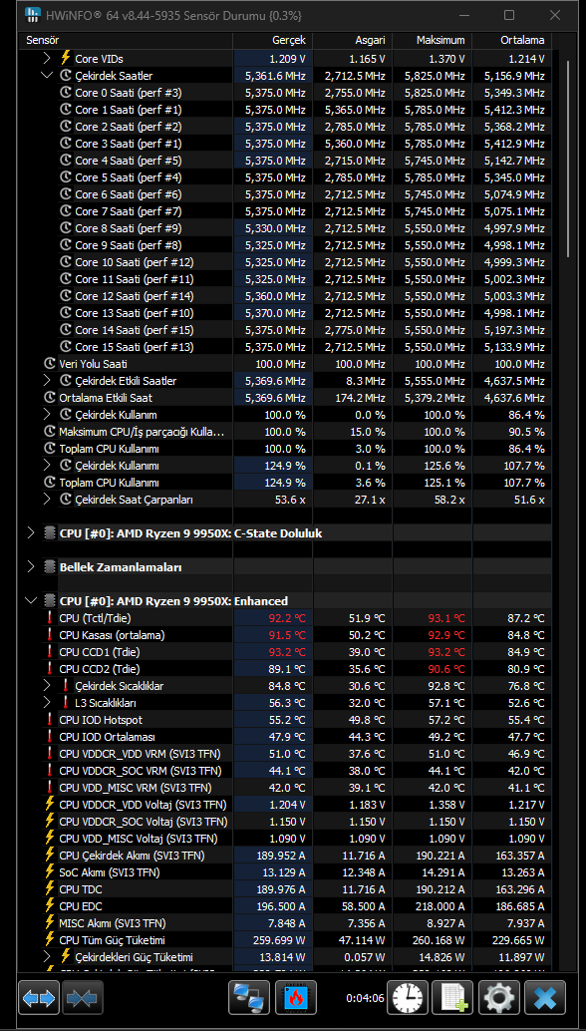Select MISC Akımı (SVI3 TFN) row

(x=287, y=923)
